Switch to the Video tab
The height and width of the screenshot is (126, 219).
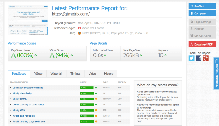[92, 74]
